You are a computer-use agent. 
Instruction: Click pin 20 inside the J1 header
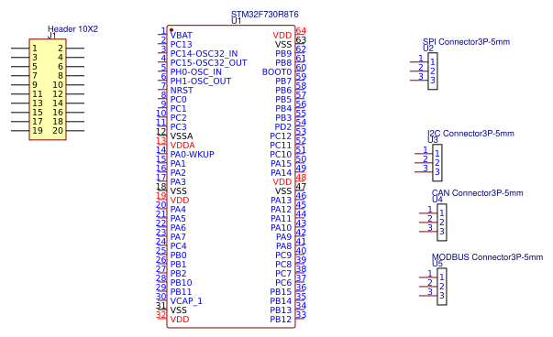point(58,131)
